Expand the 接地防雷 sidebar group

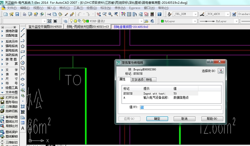(x=2, y=31)
